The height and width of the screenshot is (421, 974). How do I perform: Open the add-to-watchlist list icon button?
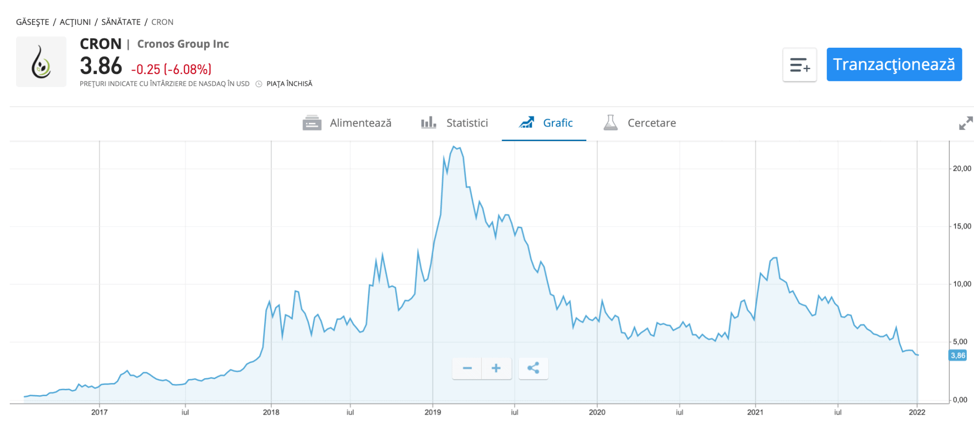(x=800, y=65)
